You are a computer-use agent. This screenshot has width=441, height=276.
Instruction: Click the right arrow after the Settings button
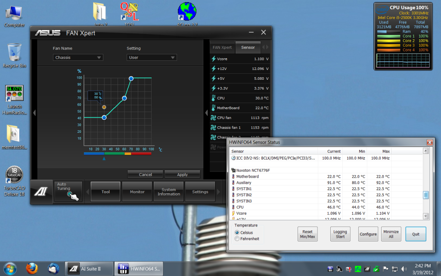218,192
